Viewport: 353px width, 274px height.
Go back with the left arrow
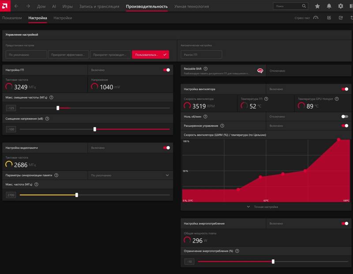click(16, 6)
